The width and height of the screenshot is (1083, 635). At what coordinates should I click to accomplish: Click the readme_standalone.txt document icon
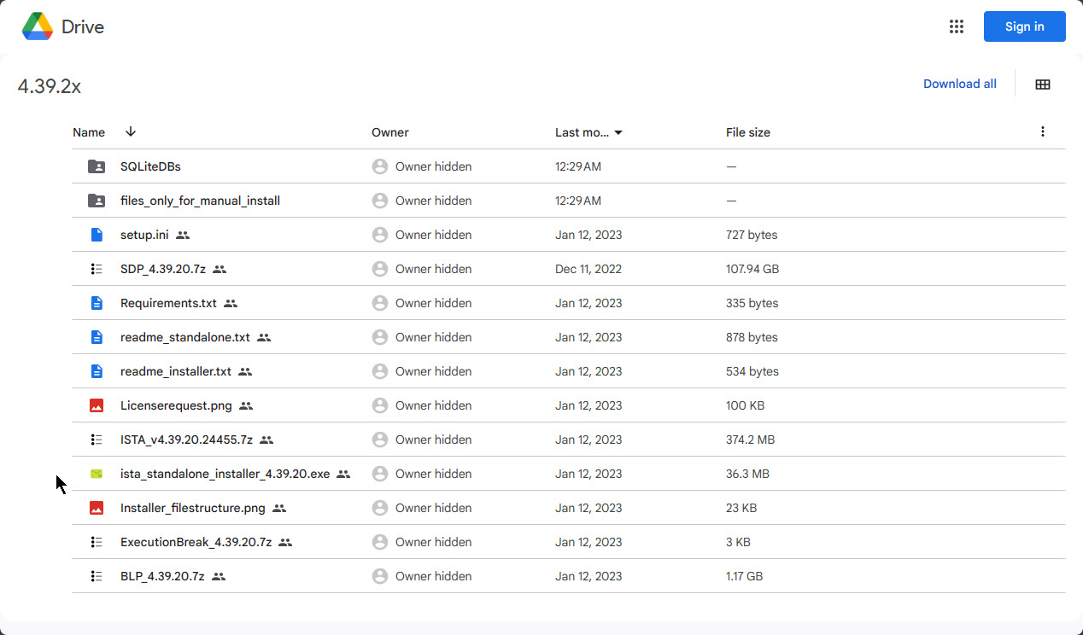click(97, 337)
